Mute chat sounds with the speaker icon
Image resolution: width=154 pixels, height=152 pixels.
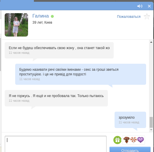pyautogui.click(x=140, y=6)
